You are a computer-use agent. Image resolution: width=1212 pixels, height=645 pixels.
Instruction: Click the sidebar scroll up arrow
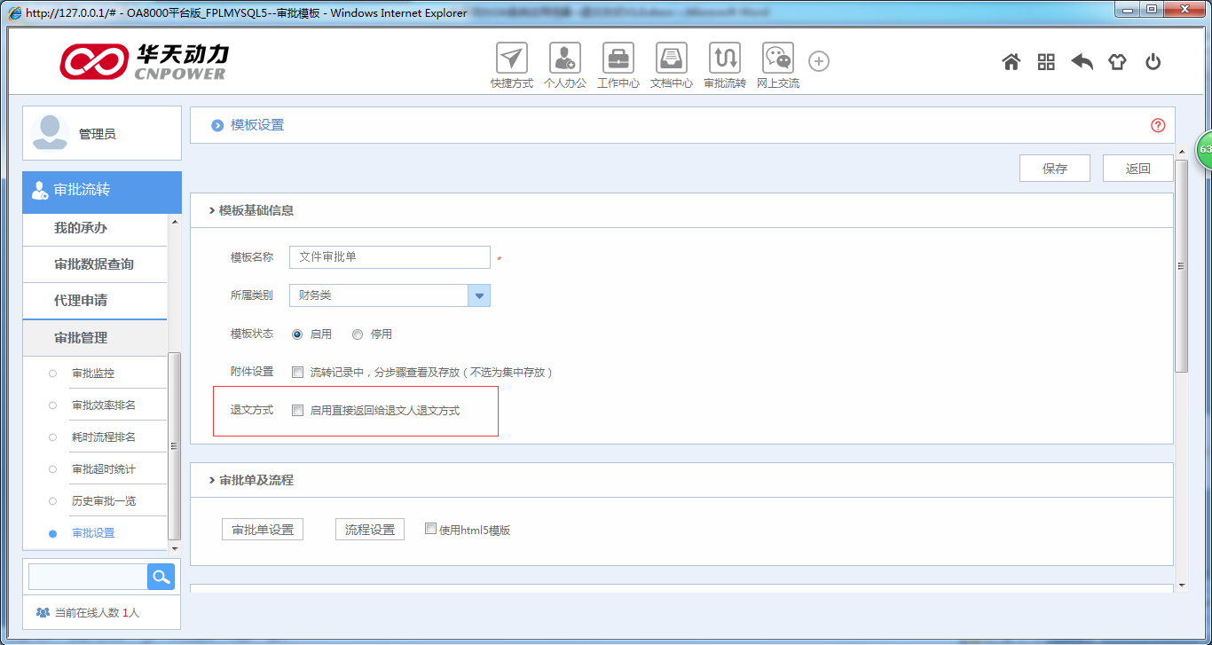(174, 221)
